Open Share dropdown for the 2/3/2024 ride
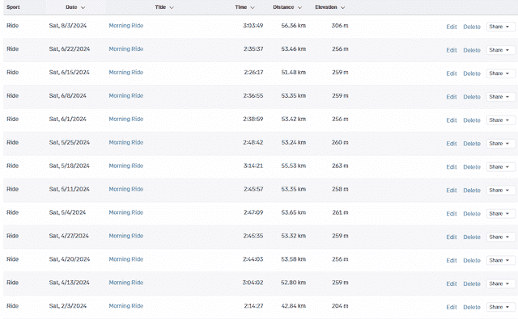 coord(500,307)
